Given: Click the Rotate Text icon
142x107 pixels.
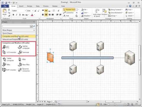Looking at the screenshot, I should [x=58, y=11].
